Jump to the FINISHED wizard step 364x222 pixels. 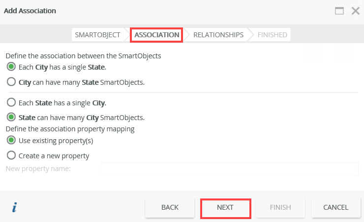(272, 35)
